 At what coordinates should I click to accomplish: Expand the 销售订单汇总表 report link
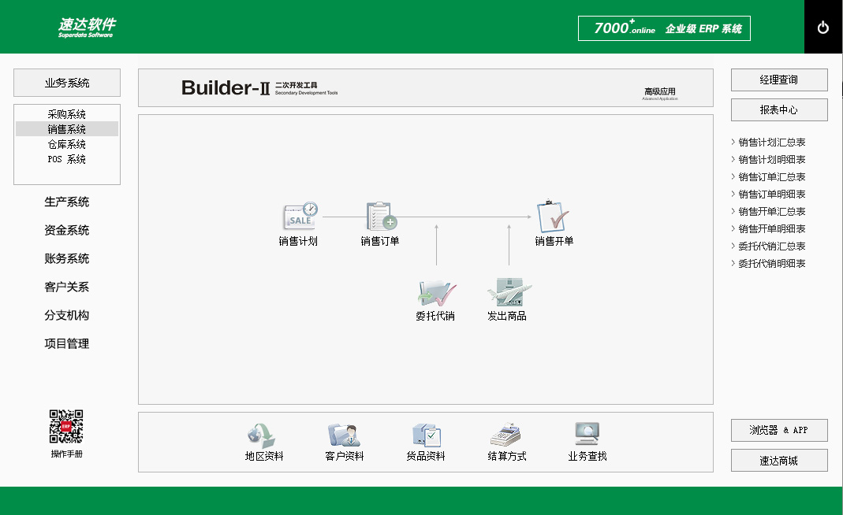771,177
